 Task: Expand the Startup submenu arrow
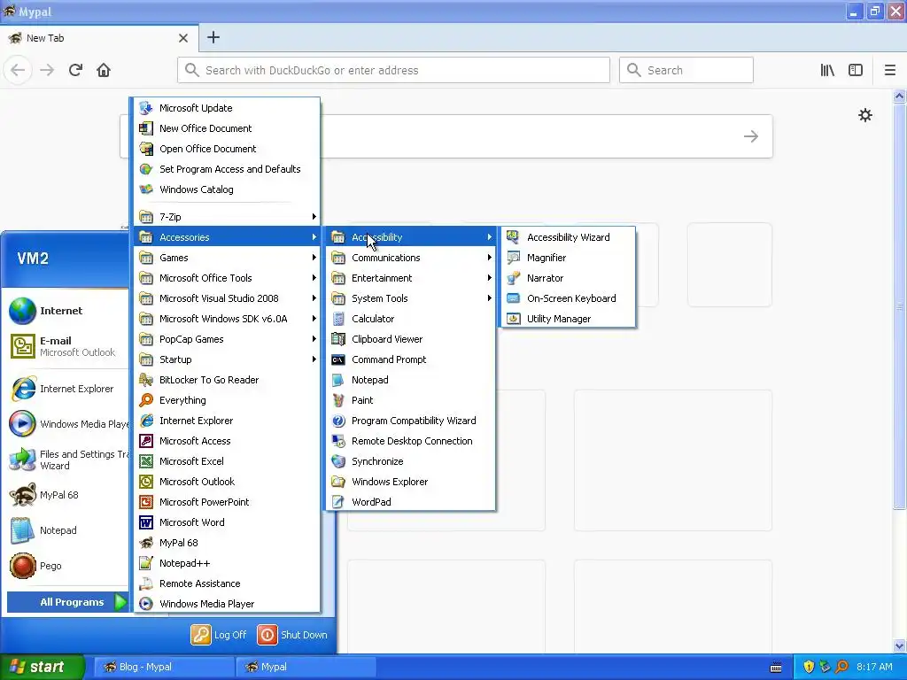[314, 359]
